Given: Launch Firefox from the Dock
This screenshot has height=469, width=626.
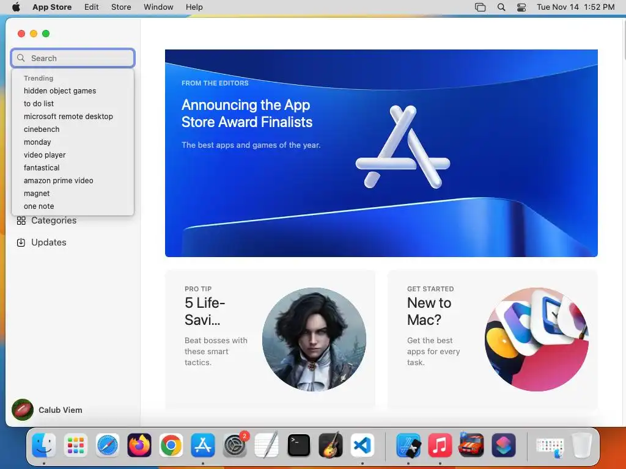Looking at the screenshot, I should point(139,445).
